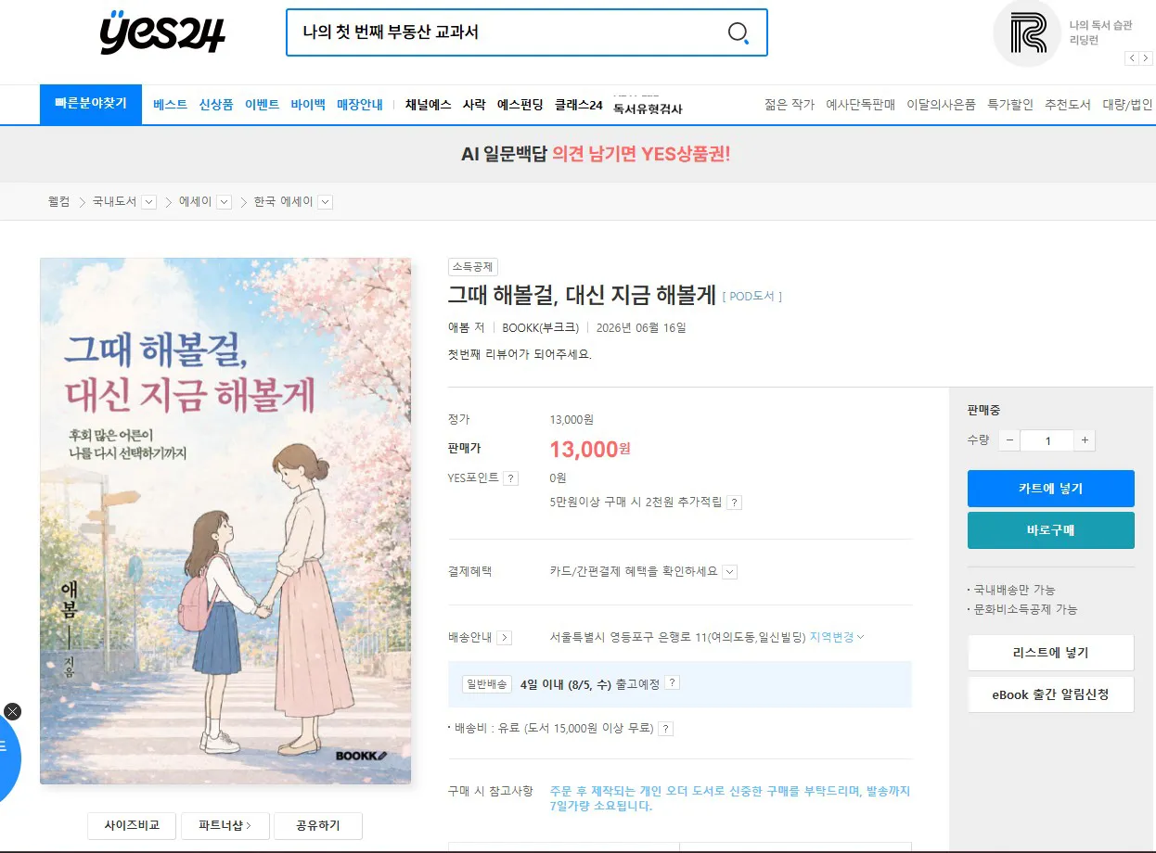Open 채널예스 menu
Image resolution: width=1156 pixels, height=853 pixels.
tap(429, 105)
